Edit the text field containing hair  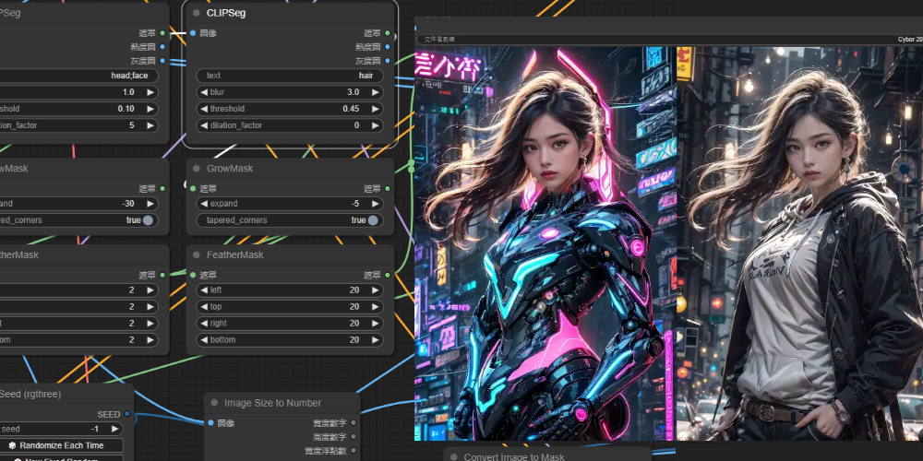point(290,76)
